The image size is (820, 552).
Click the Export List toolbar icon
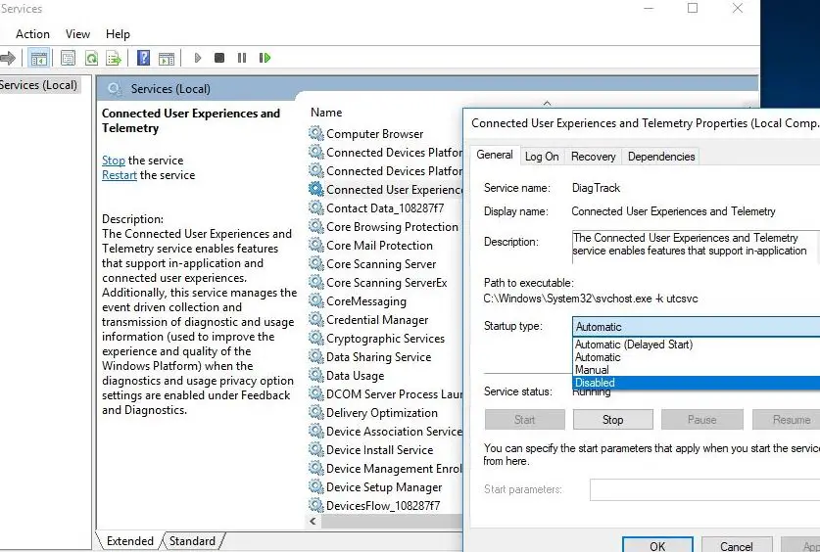[114, 58]
